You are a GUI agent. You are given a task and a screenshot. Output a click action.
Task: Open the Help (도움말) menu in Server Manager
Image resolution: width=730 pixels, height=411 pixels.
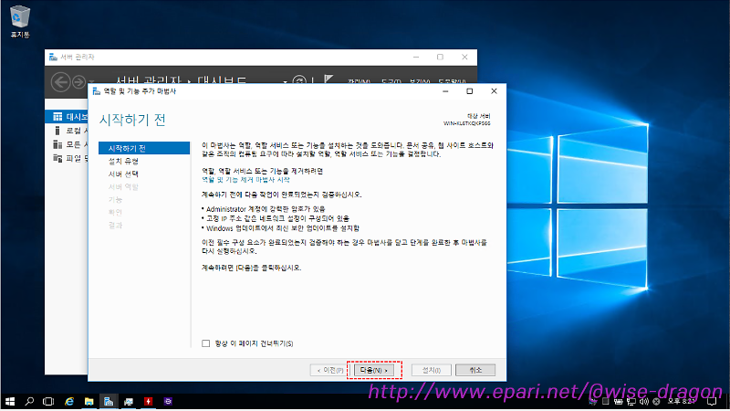(x=452, y=81)
